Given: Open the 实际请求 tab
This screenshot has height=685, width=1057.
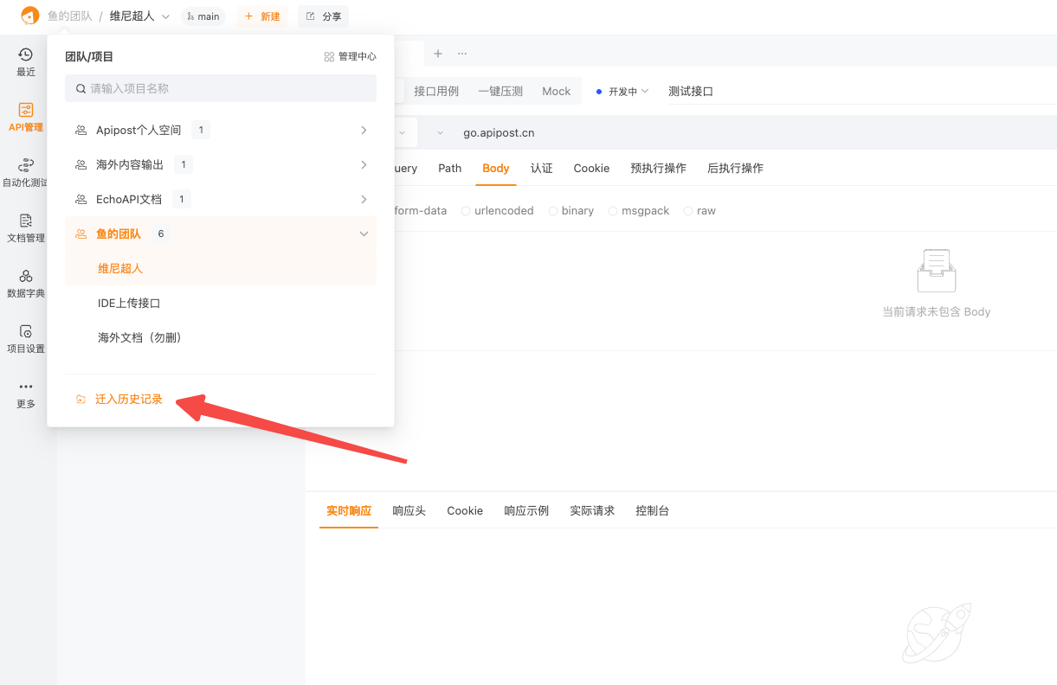Looking at the screenshot, I should pos(592,511).
